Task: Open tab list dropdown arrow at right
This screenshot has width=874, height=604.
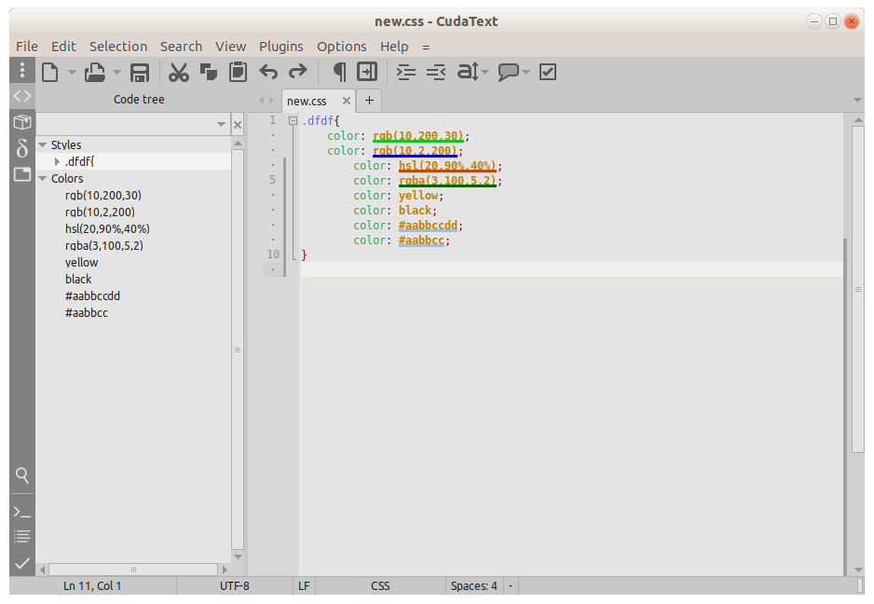Action: 858,101
